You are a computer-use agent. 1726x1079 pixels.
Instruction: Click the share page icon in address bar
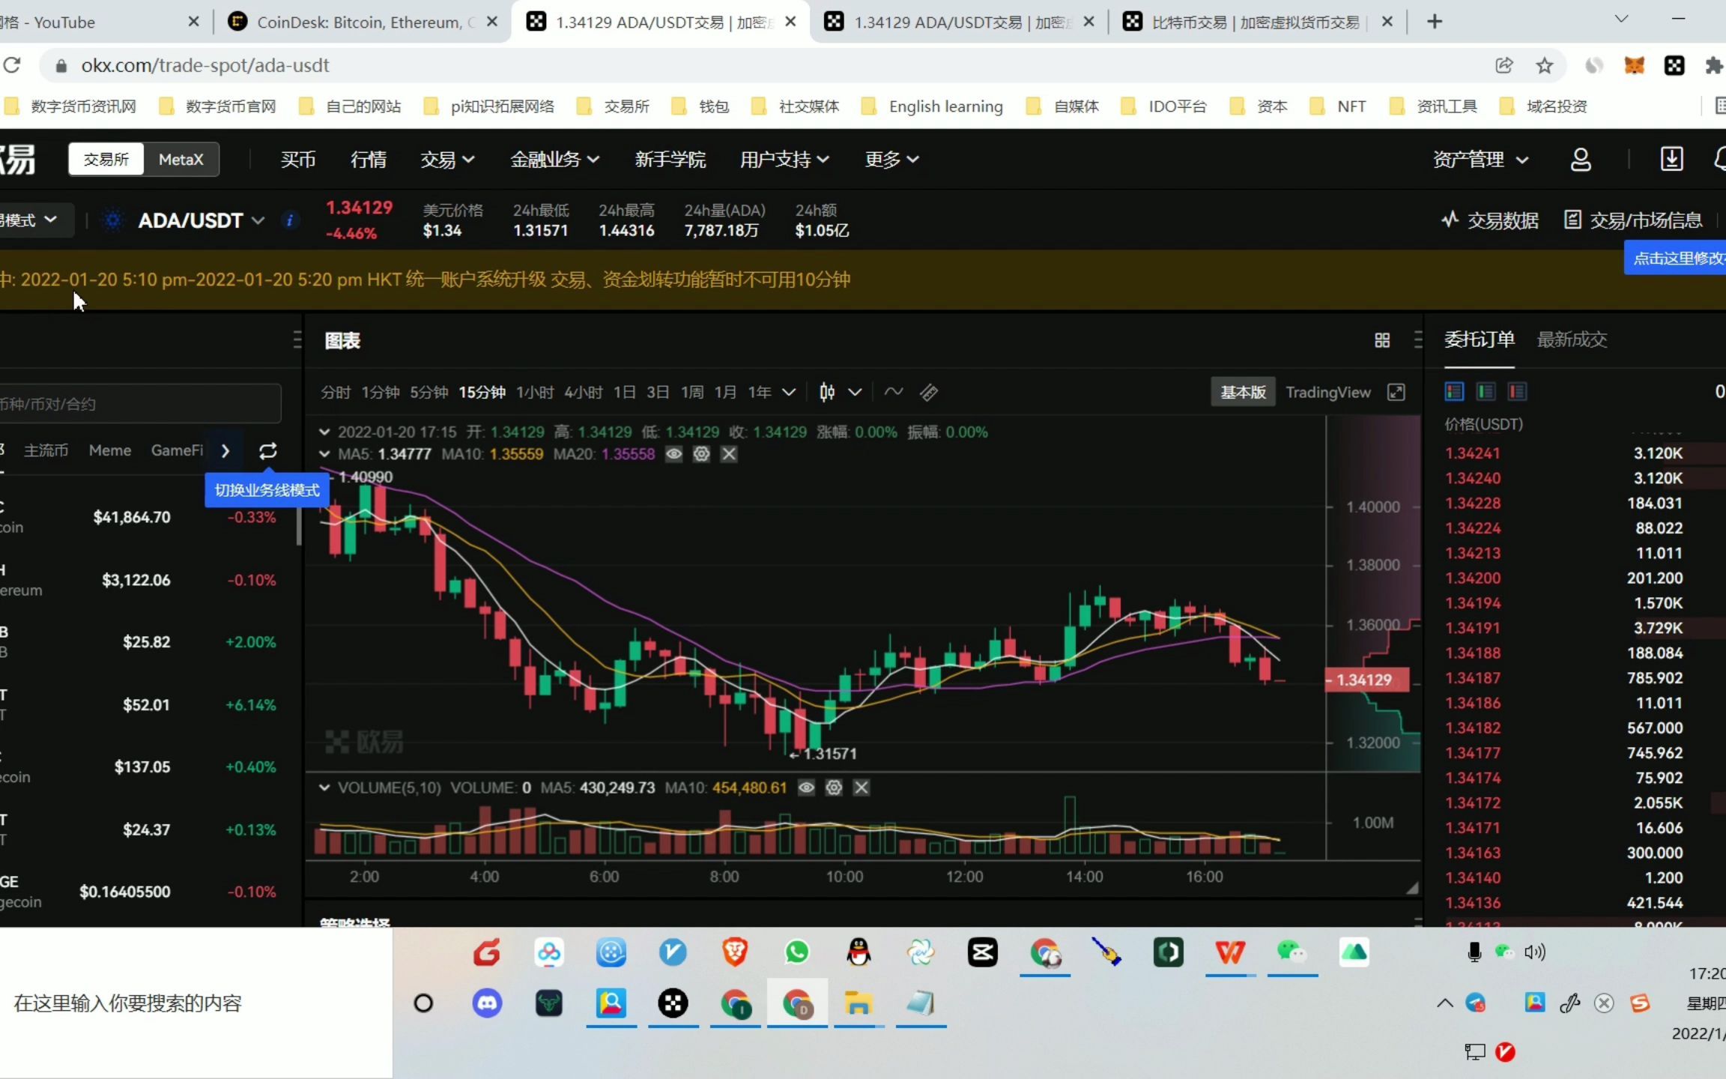[x=1504, y=66]
